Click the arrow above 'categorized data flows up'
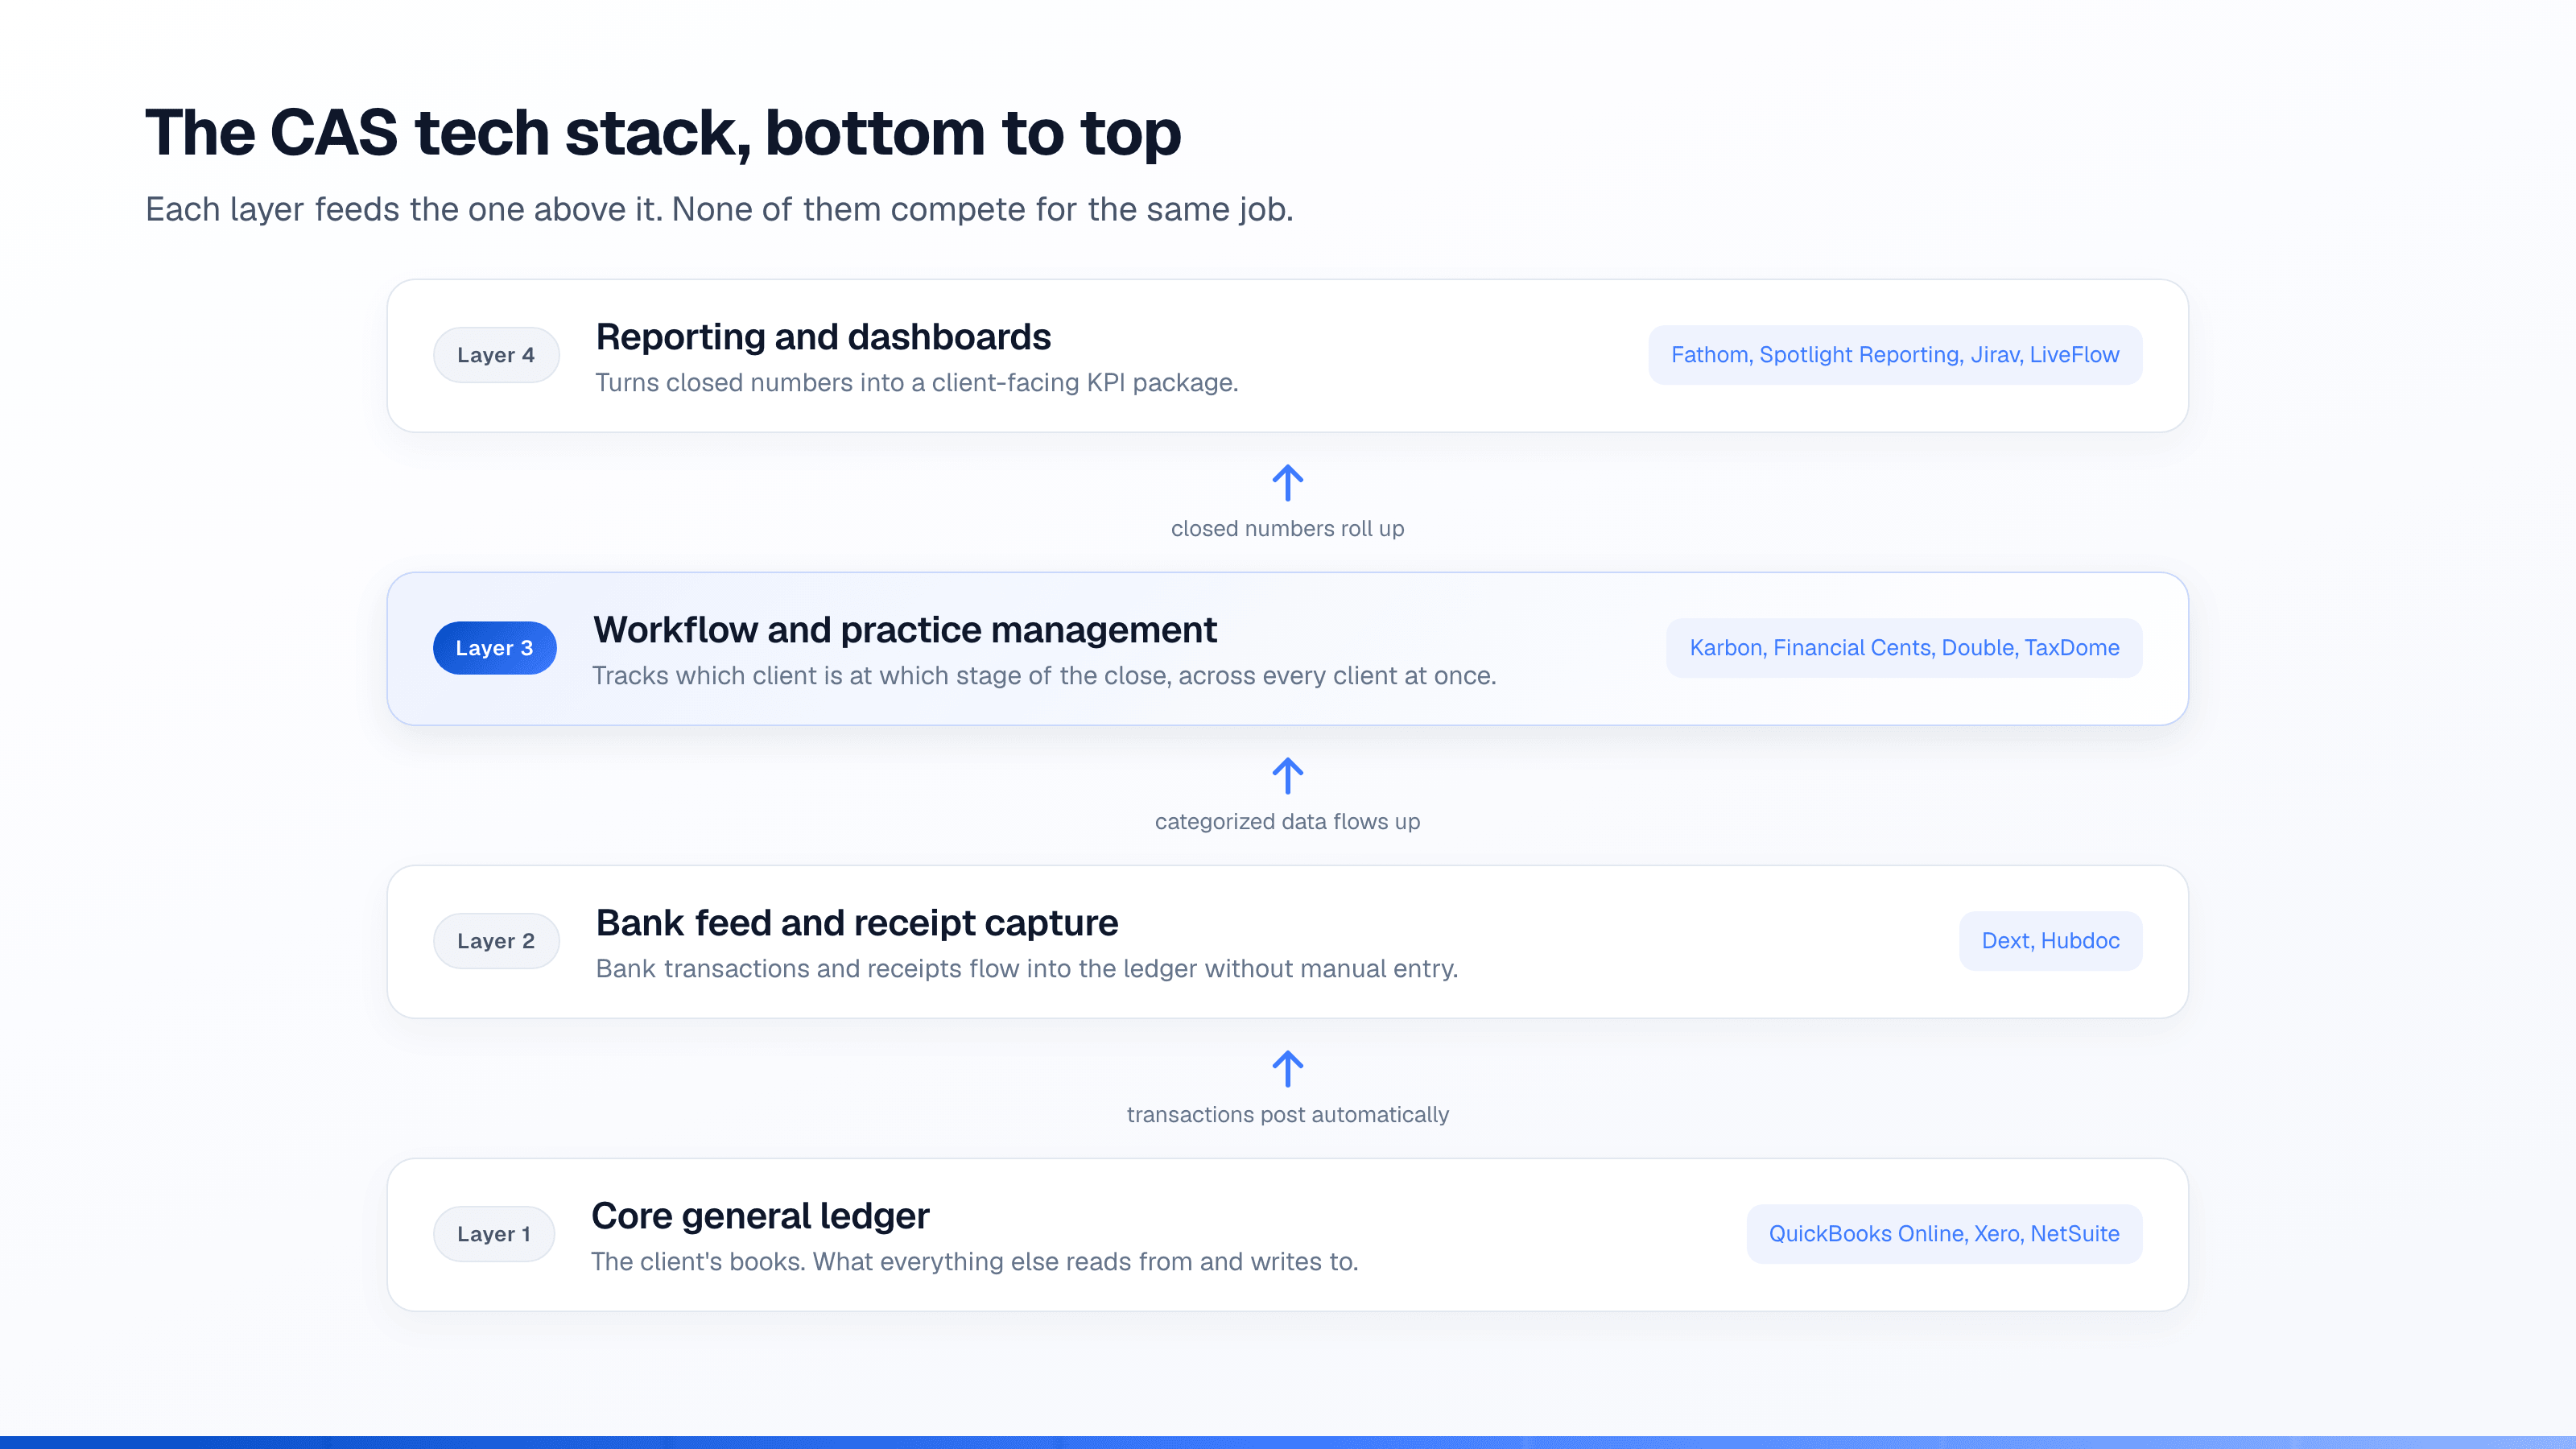Viewport: 2576px width, 1449px height. coord(1287,776)
